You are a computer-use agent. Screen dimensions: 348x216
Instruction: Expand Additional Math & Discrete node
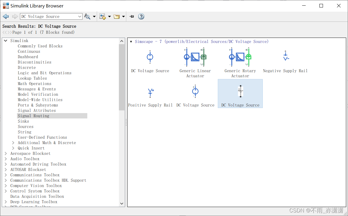pyautogui.click(x=13, y=143)
